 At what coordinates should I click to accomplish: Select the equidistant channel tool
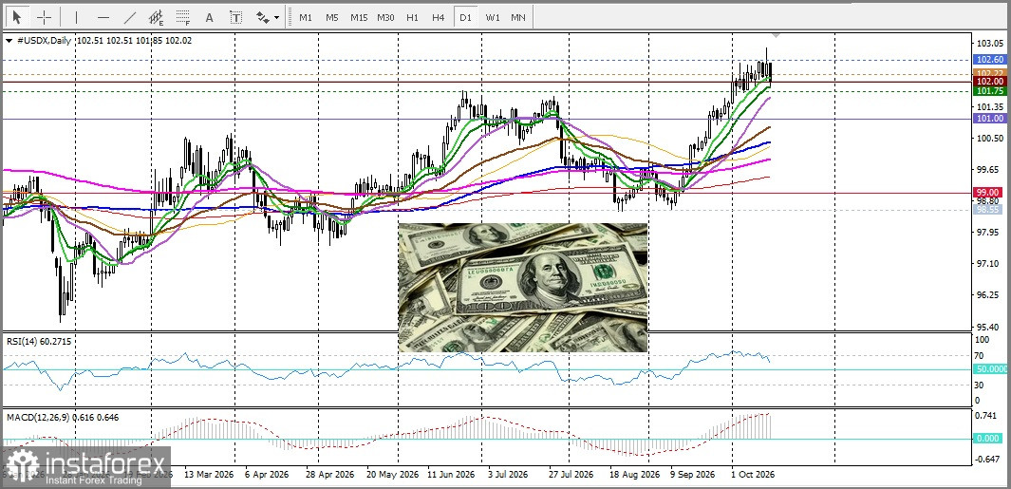click(156, 17)
